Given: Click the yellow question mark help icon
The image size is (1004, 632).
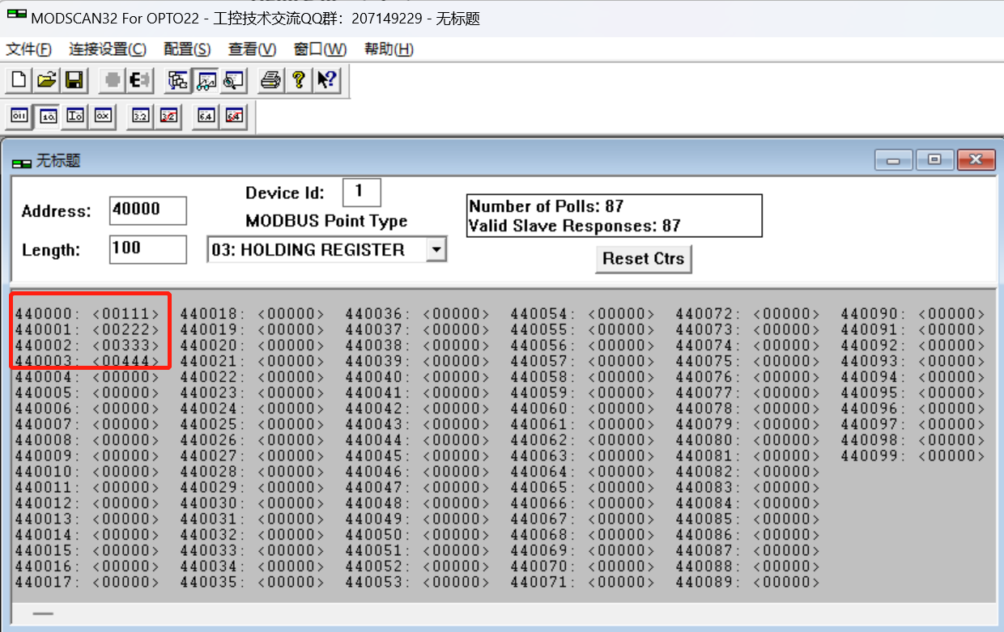Looking at the screenshot, I should click(x=299, y=79).
